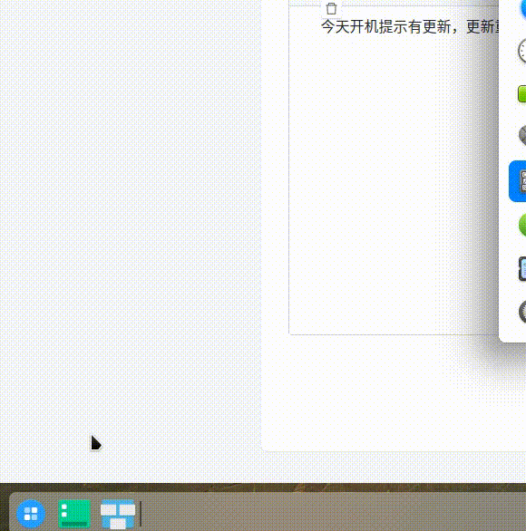Click the green show desktop dock icon

tap(74, 514)
